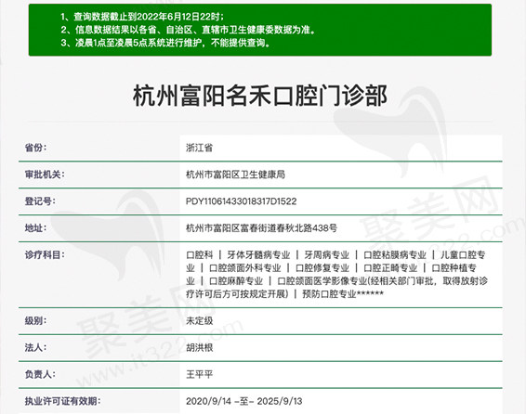Select the validity dates 2020/9/14 -至- 2025/9/13
This screenshot has width=526, height=414.
[243, 401]
